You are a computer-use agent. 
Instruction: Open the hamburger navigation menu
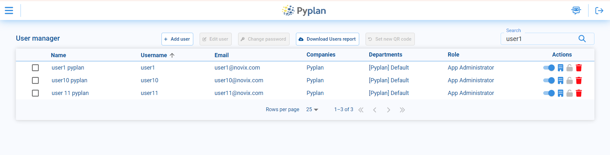[x=9, y=10]
